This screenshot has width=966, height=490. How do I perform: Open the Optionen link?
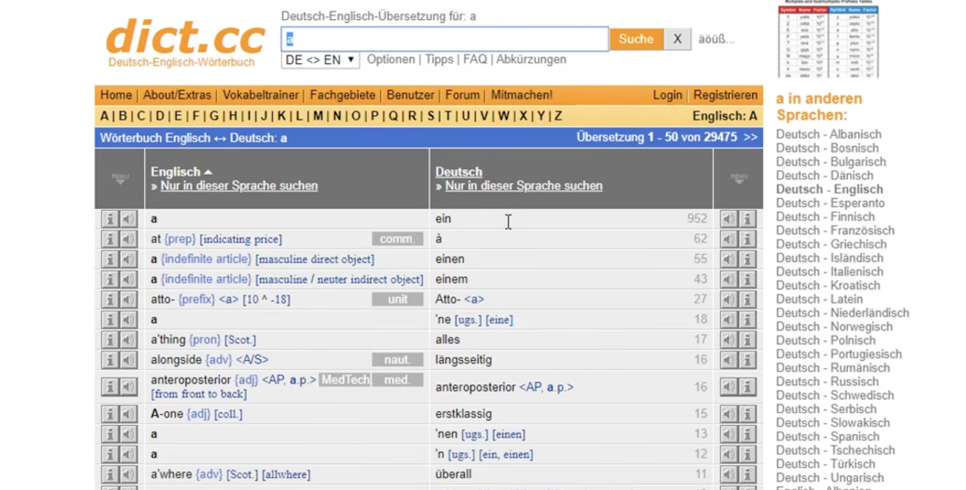[391, 59]
